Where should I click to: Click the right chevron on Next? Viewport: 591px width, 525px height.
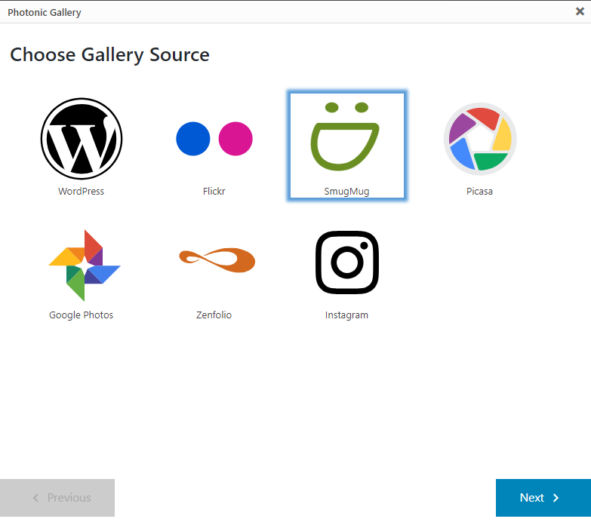click(556, 498)
